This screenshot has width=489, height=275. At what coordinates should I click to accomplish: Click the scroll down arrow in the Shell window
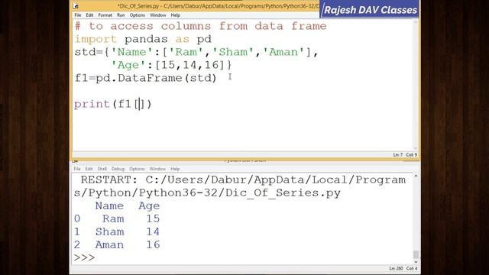pos(416,262)
